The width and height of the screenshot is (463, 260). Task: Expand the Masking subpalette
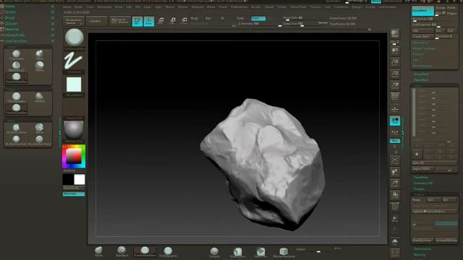coord(420,255)
